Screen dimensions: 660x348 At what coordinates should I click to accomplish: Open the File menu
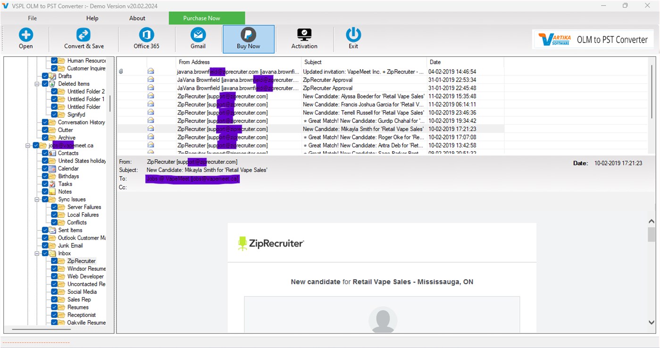coord(32,18)
